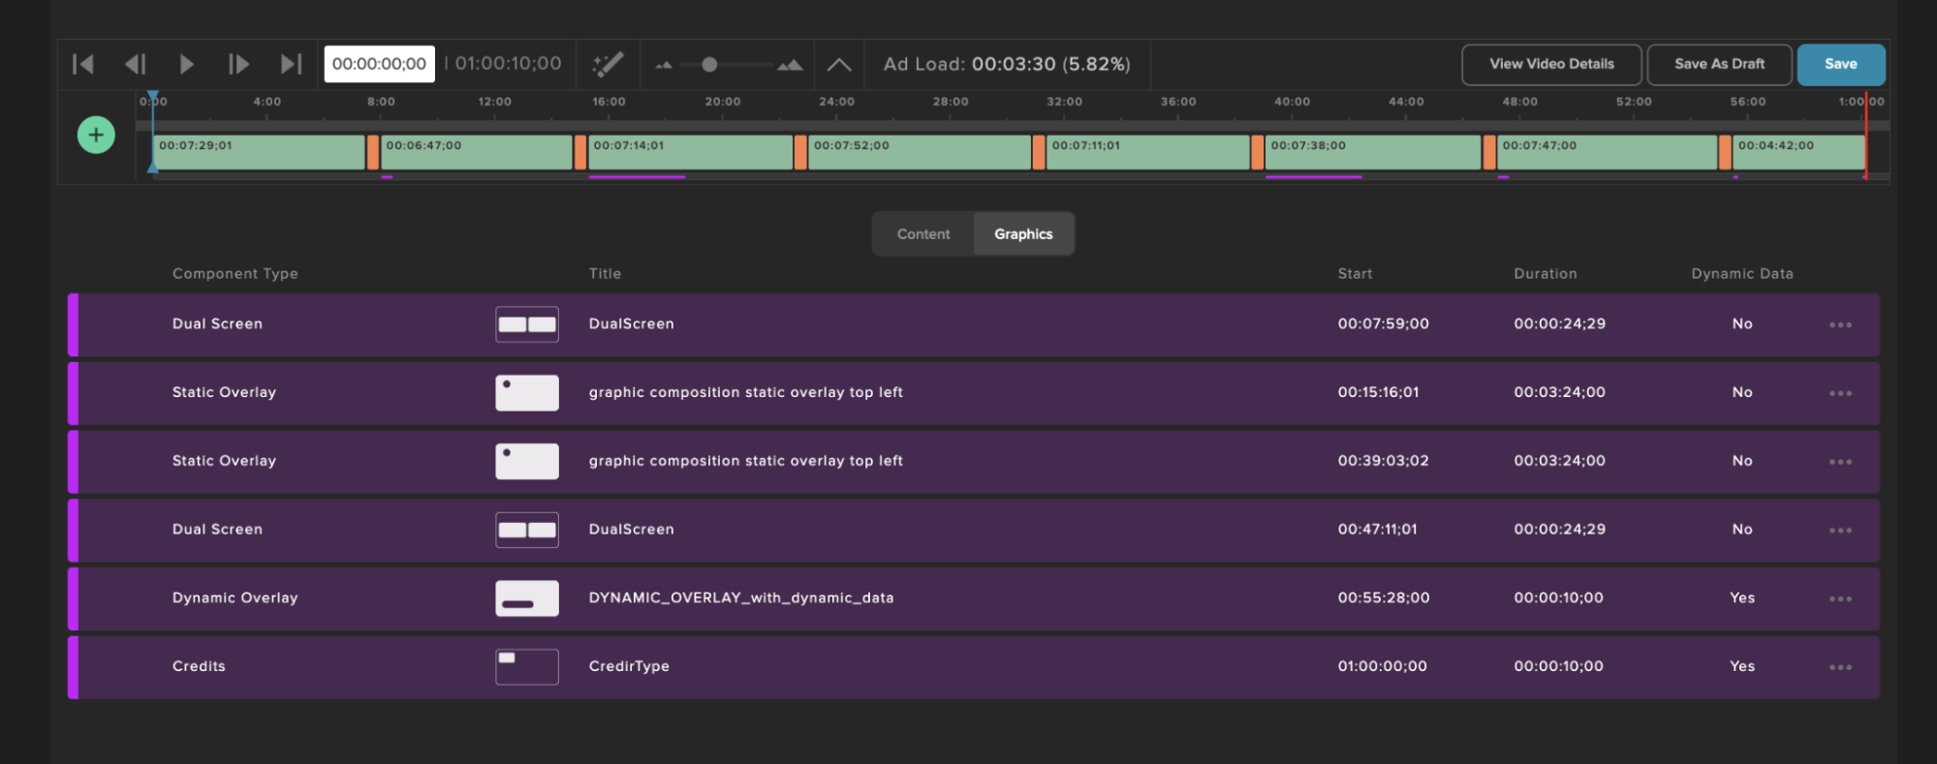Collapse the timeline with the chevron up

[x=839, y=65]
